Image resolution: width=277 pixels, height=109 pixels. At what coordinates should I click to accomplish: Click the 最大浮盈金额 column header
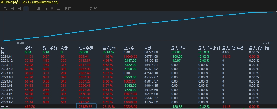click(x=233, y=48)
